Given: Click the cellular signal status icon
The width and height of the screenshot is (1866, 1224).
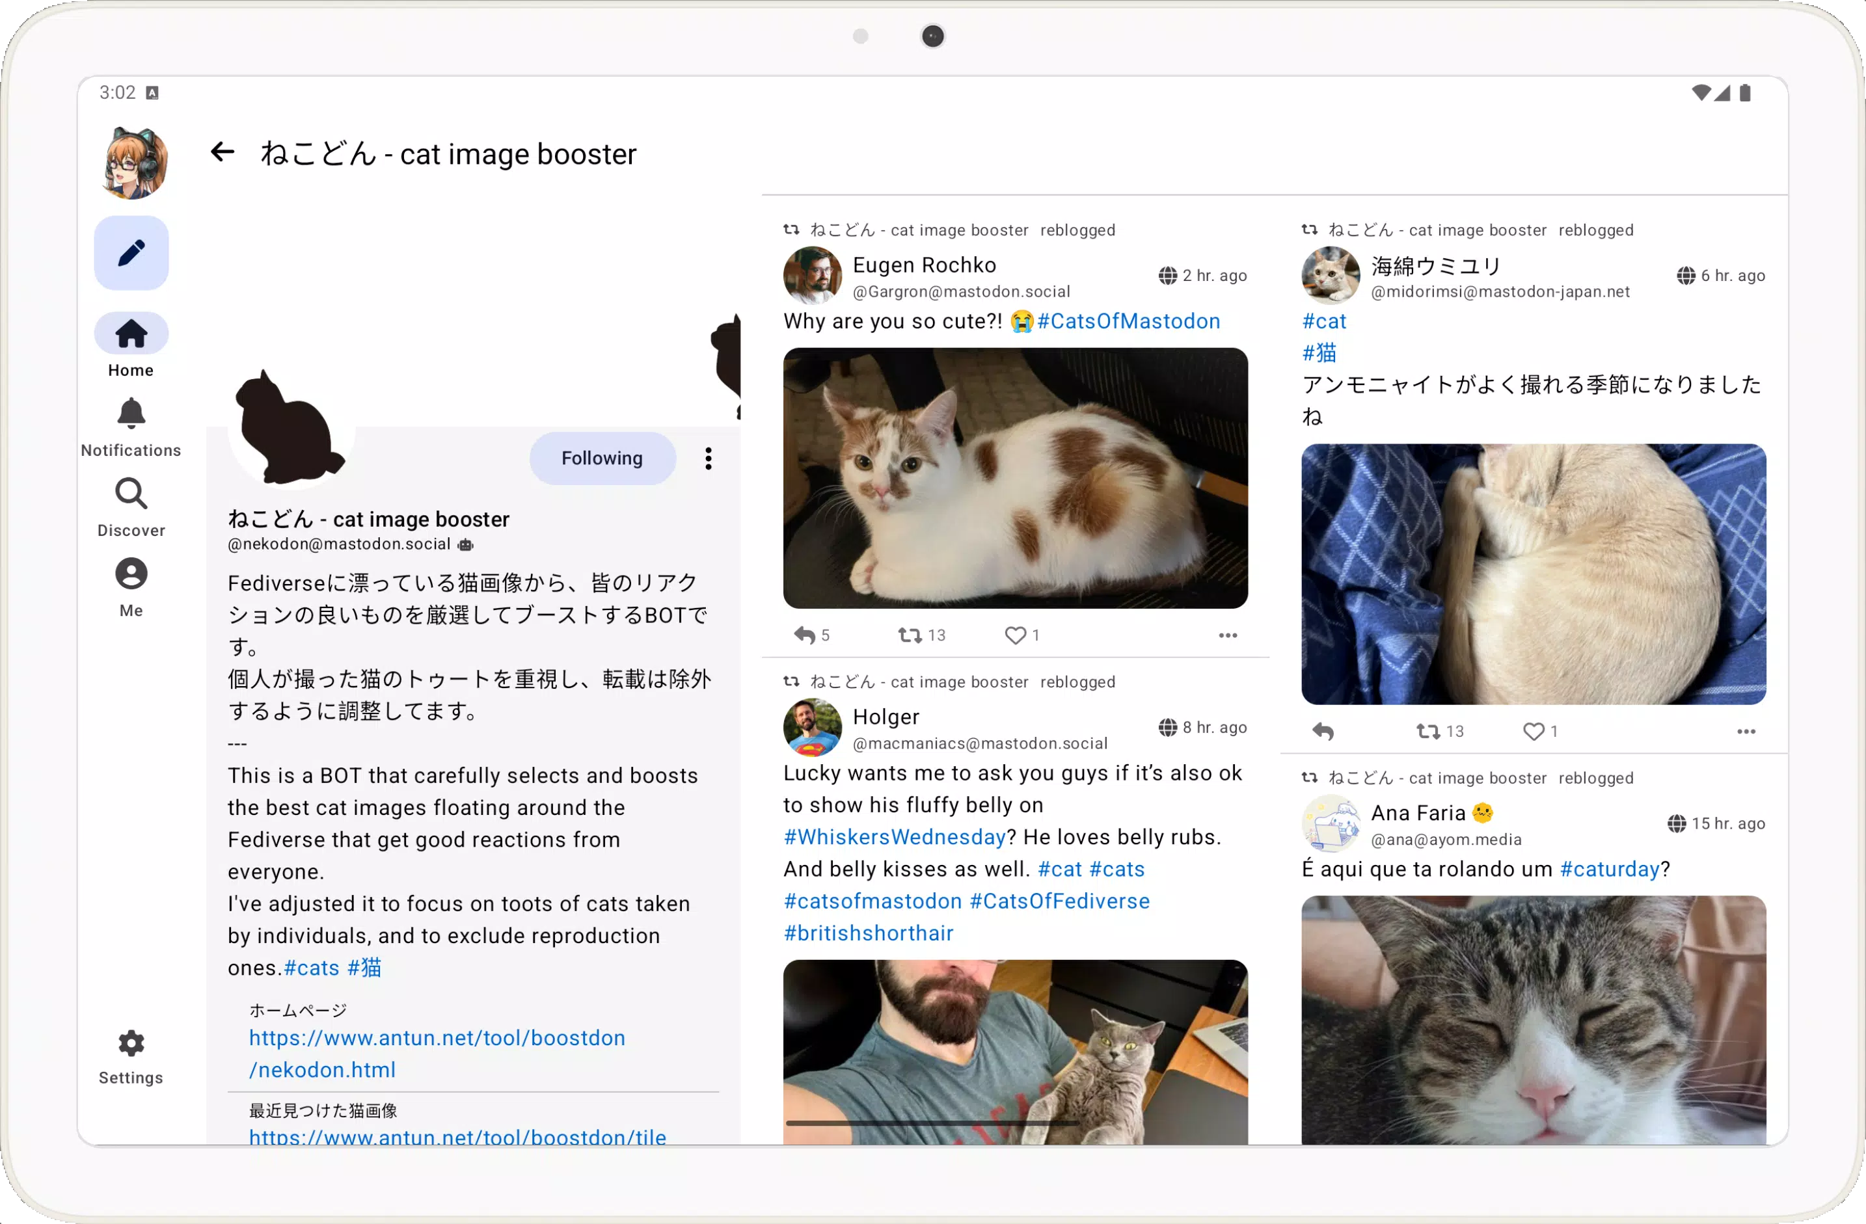Looking at the screenshot, I should tap(1722, 92).
